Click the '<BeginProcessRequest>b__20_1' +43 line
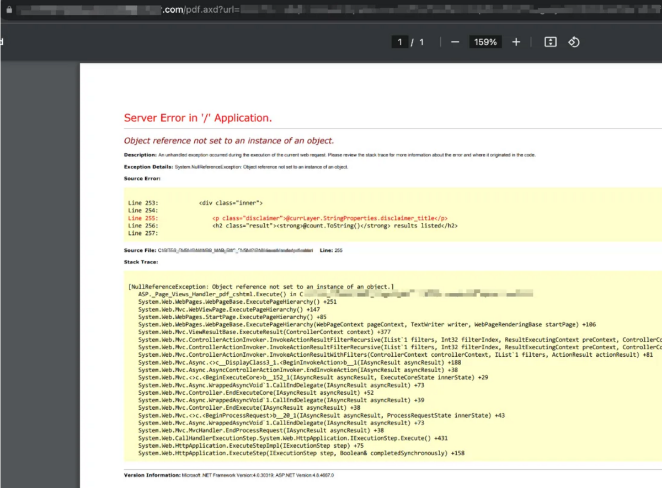The height and width of the screenshot is (488, 662). click(x=322, y=415)
